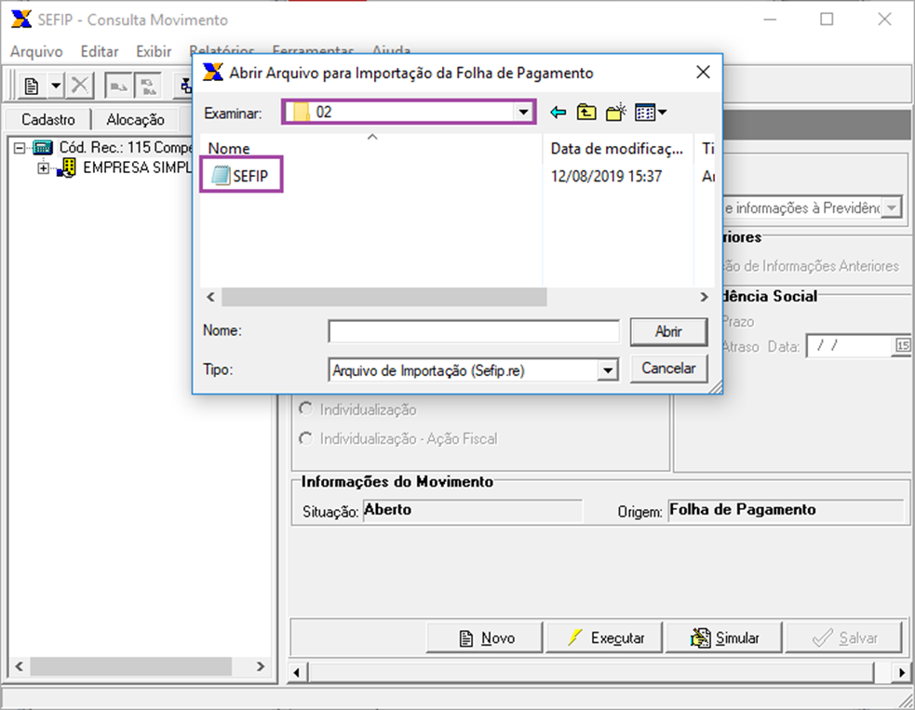Open the Exibir menu
The width and height of the screenshot is (915, 710).
point(154,51)
